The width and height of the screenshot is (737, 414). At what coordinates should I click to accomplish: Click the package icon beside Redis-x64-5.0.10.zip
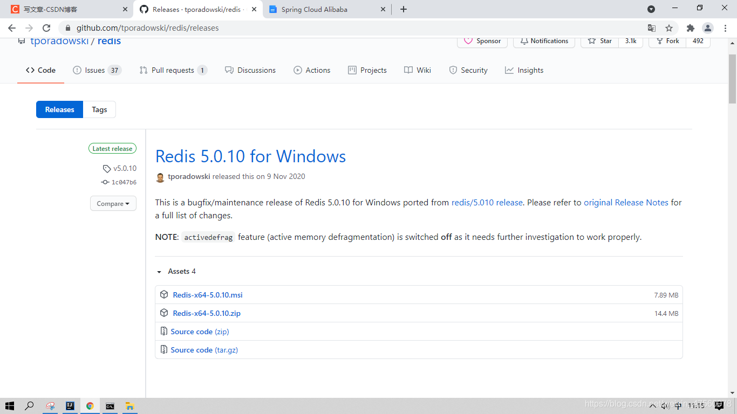point(164,313)
